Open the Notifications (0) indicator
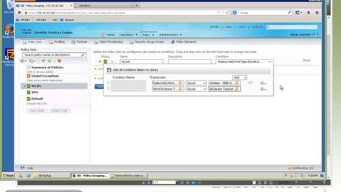Viewport: 341px width, 192px height. tap(301, 168)
